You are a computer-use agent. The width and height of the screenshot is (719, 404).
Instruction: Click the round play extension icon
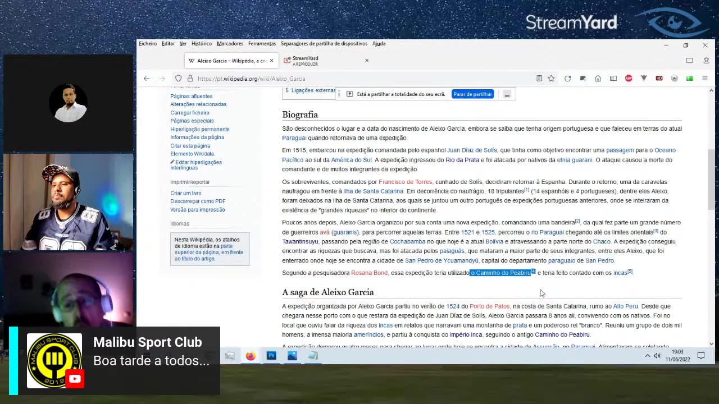pyautogui.click(x=674, y=79)
